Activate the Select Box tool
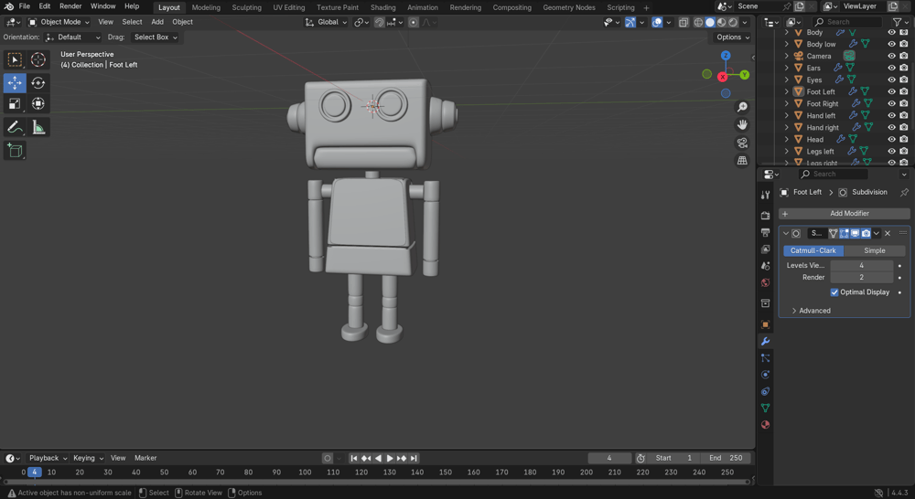The height and width of the screenshot is (499, 915). click(x=15, y=59)
